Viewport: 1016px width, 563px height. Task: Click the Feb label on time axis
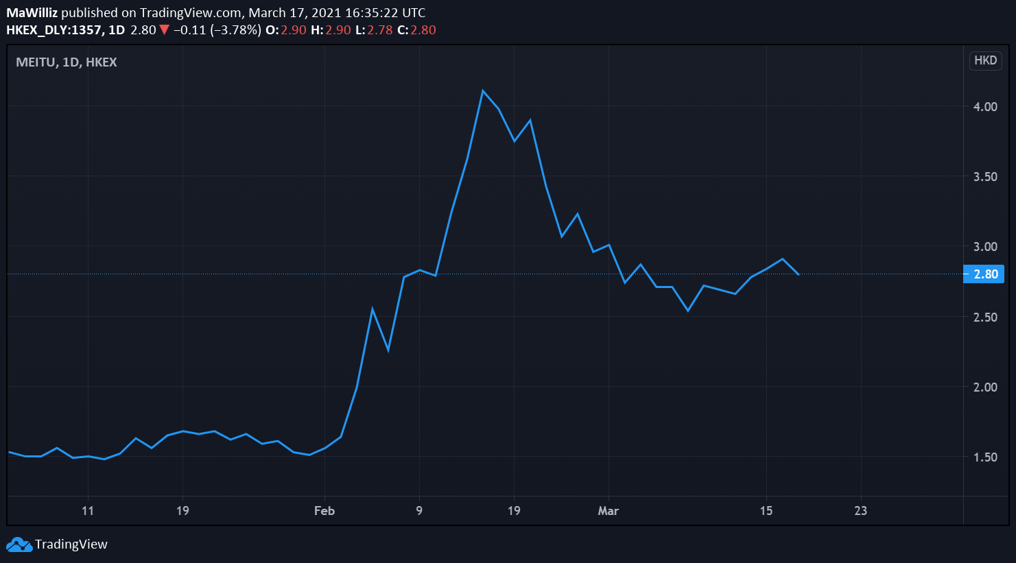coord(324,511)
